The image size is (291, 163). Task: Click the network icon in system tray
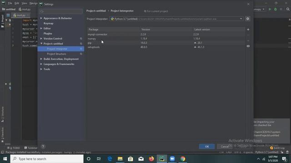(264, 159)
